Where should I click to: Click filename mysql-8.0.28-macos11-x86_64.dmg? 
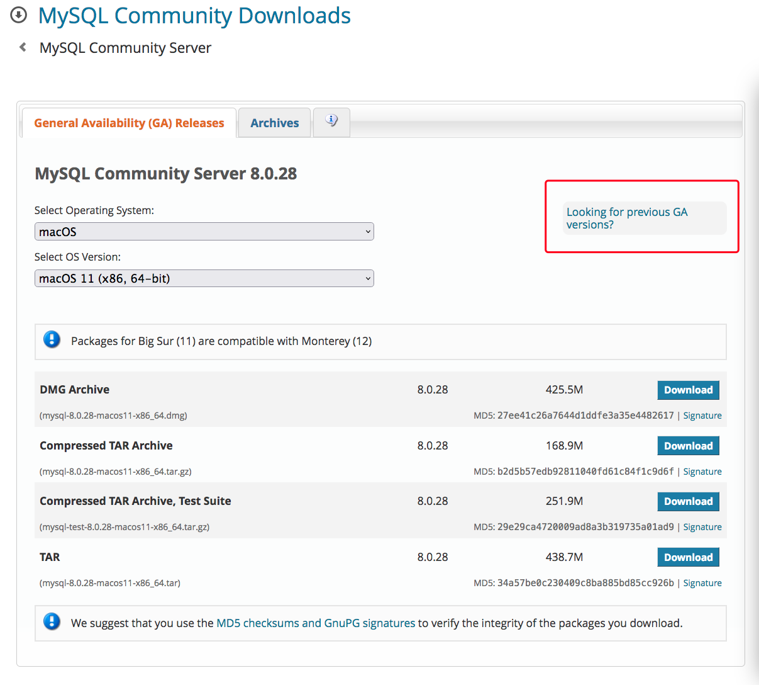(x=113, y=416)
